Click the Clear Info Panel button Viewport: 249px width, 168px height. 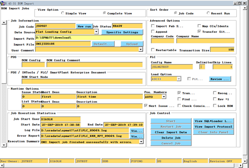point(213,132)
